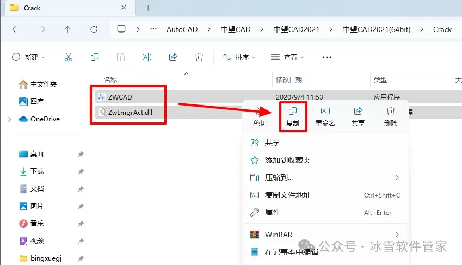Expand chevron after 中望CAD2021(64bit) breadcrumb
462x265 pixels.
point(422,29)
